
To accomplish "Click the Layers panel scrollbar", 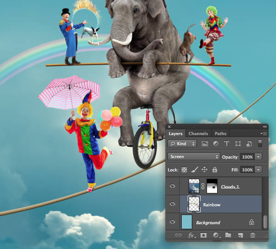I will 265,222.
